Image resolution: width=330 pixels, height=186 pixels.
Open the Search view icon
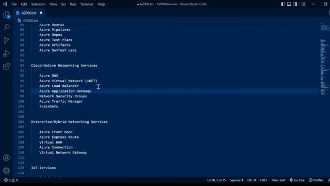point(7,27)
